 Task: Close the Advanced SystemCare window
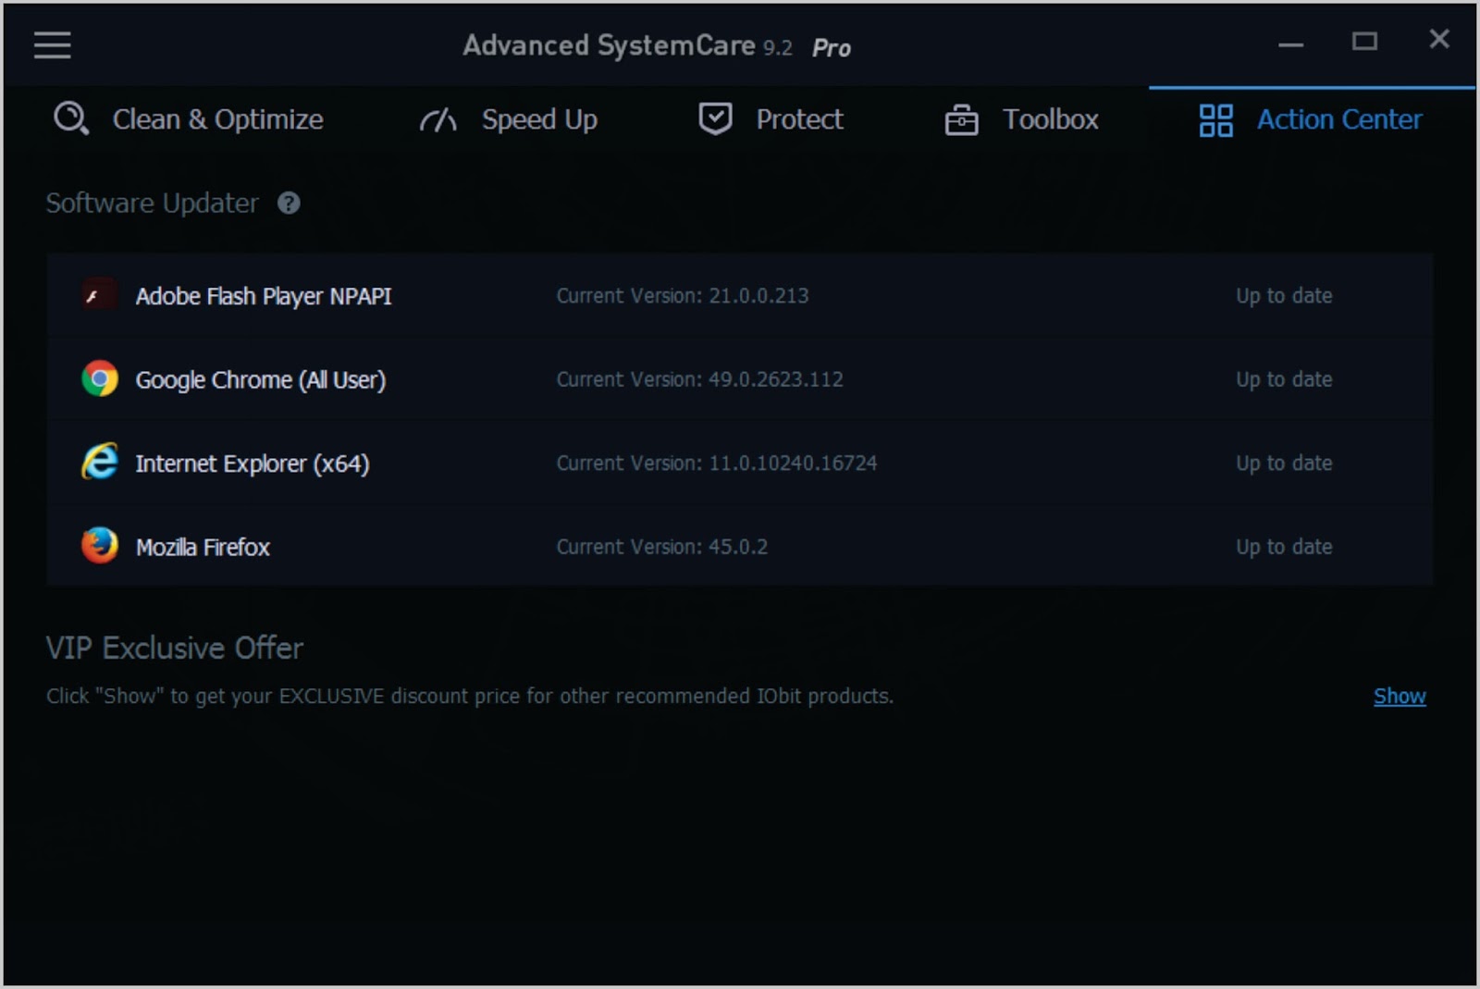coord(1439,39)
